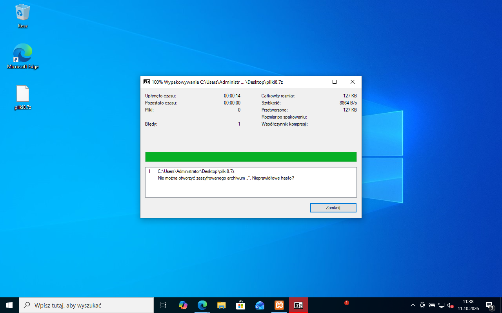Screen dimensions: 502x313
Task: Click the 'Współczynnik kompresji:' label
Action: (x=285, y=124)
